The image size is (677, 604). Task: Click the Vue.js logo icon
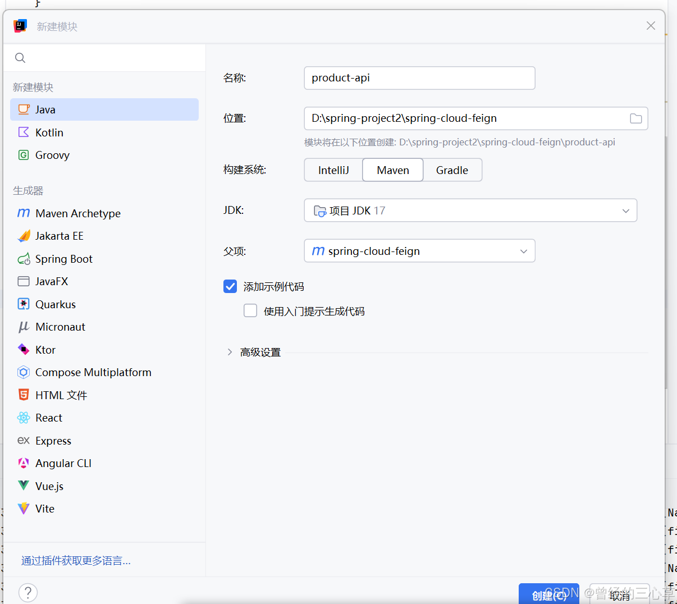(24, 486)
